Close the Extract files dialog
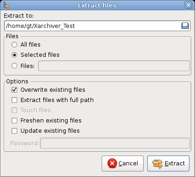 click(188, 5)
